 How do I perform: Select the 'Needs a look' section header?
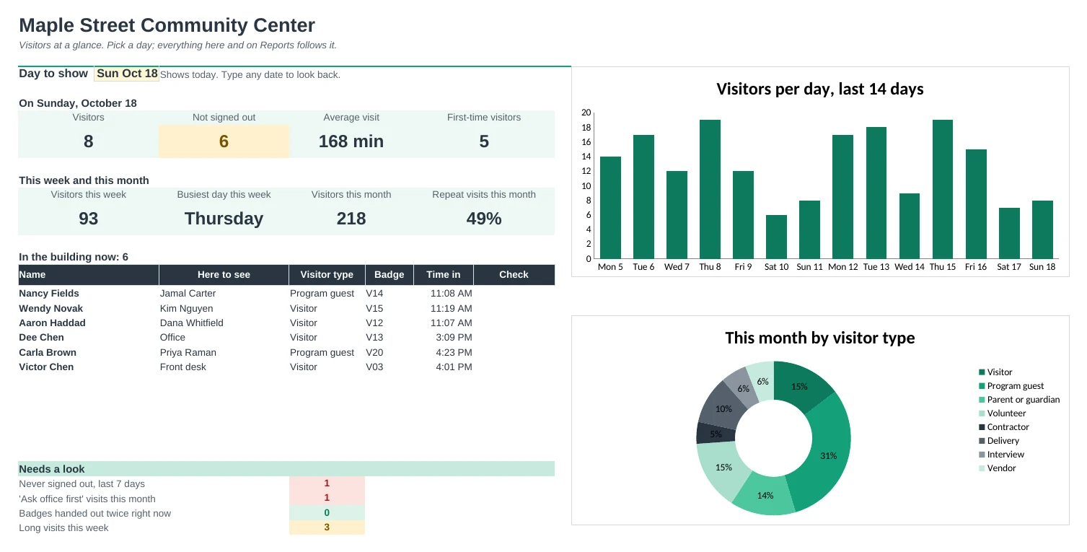(286, 469)
